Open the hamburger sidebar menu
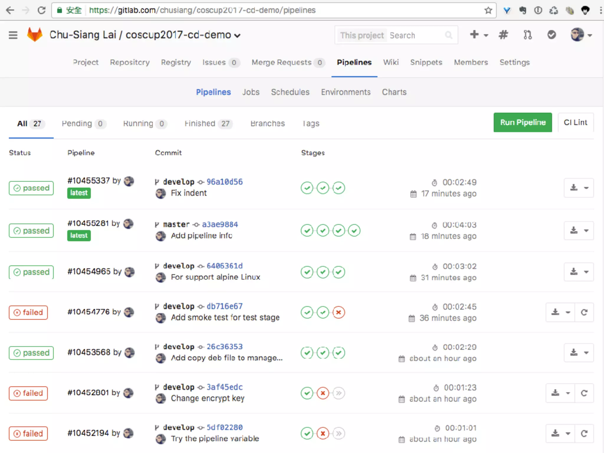 [x=13, y=35]
